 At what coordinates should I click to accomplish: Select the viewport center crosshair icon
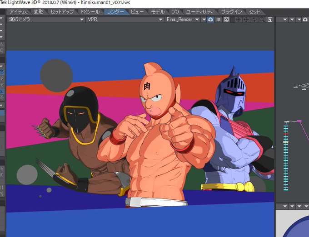(x=238, y=19)
